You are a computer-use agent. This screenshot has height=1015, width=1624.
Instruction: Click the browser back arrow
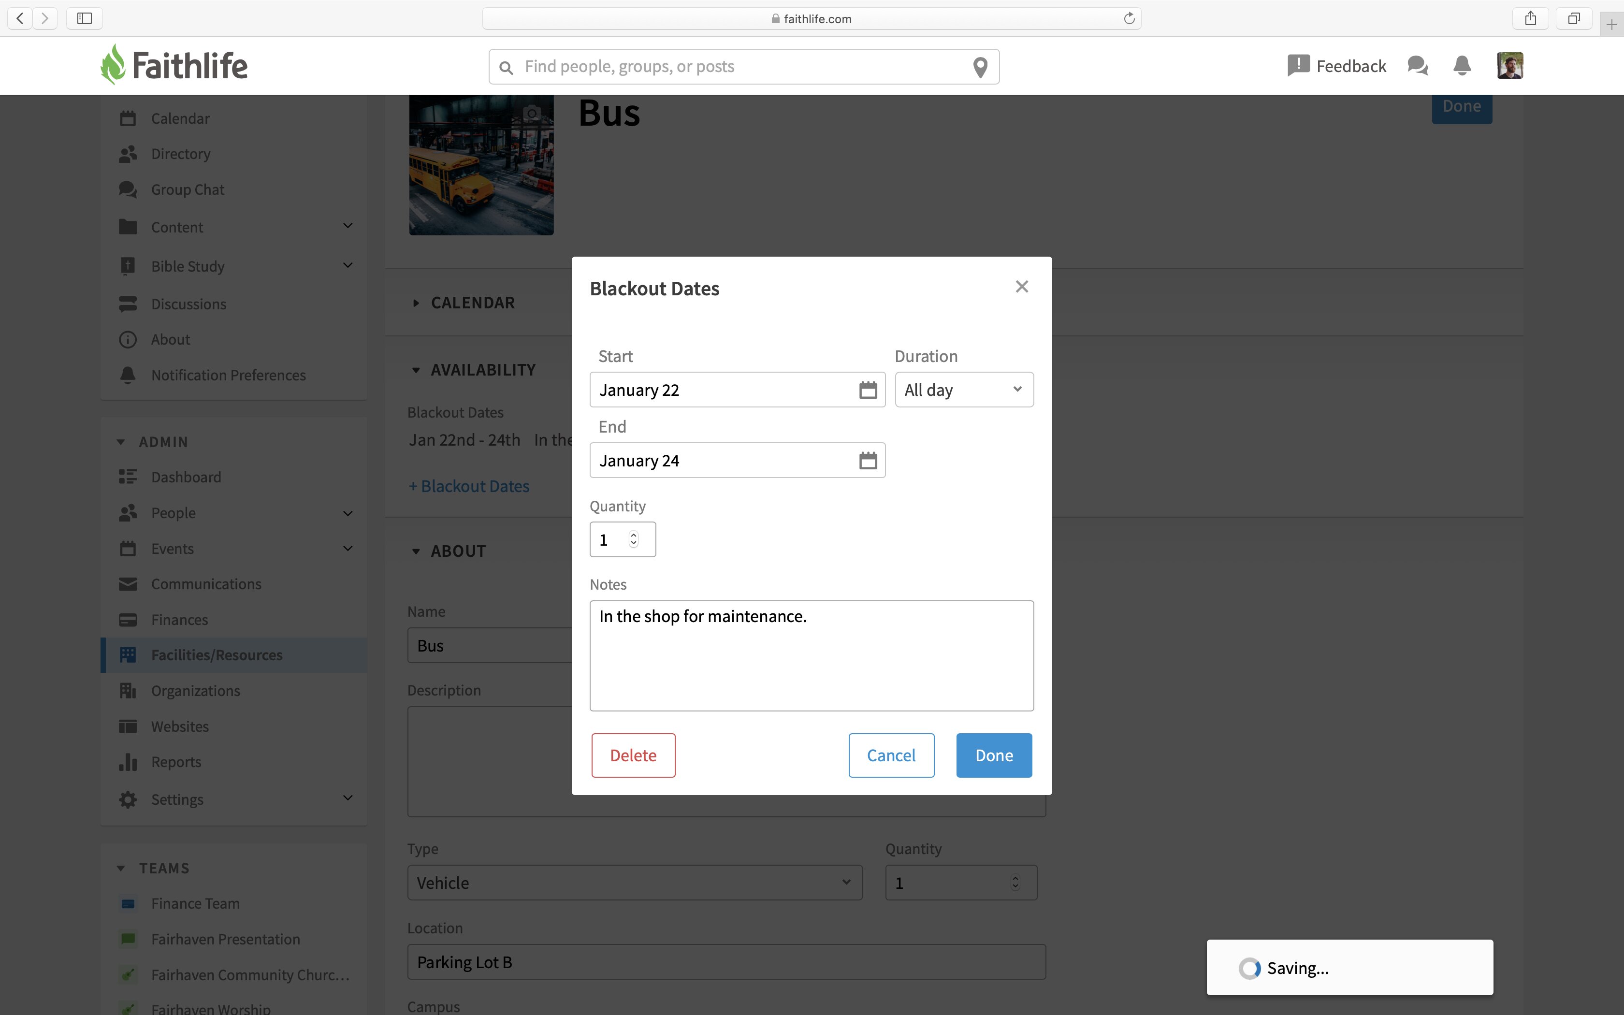20,18
